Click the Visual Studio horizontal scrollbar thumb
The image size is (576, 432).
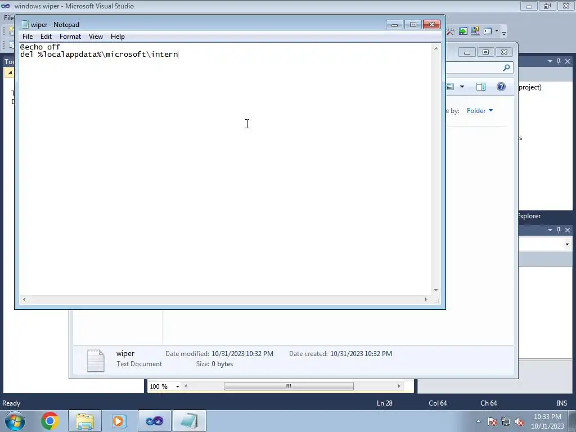pyautogui.click(x=289, y=386)
